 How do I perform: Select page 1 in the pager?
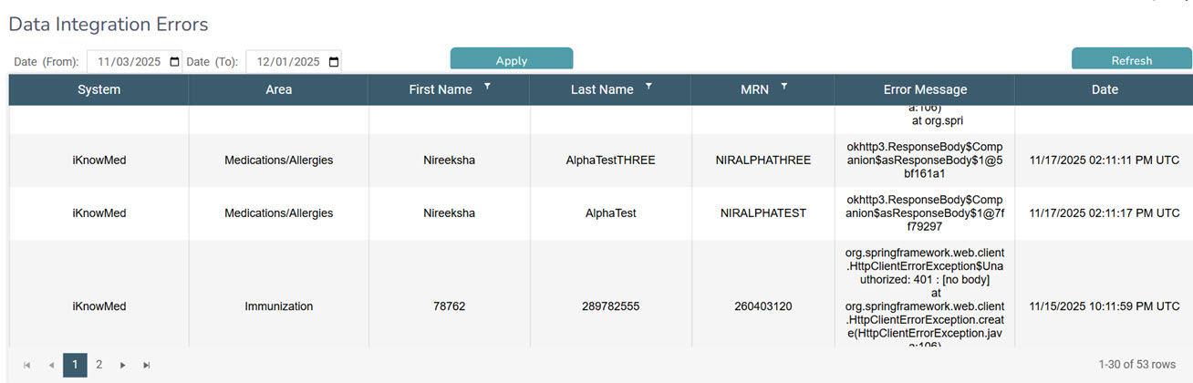tap(75, 365)
